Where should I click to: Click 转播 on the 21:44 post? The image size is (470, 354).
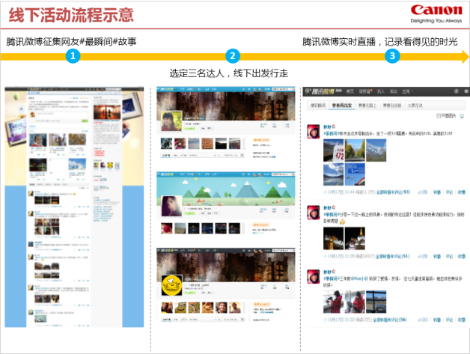coord(437,192)
